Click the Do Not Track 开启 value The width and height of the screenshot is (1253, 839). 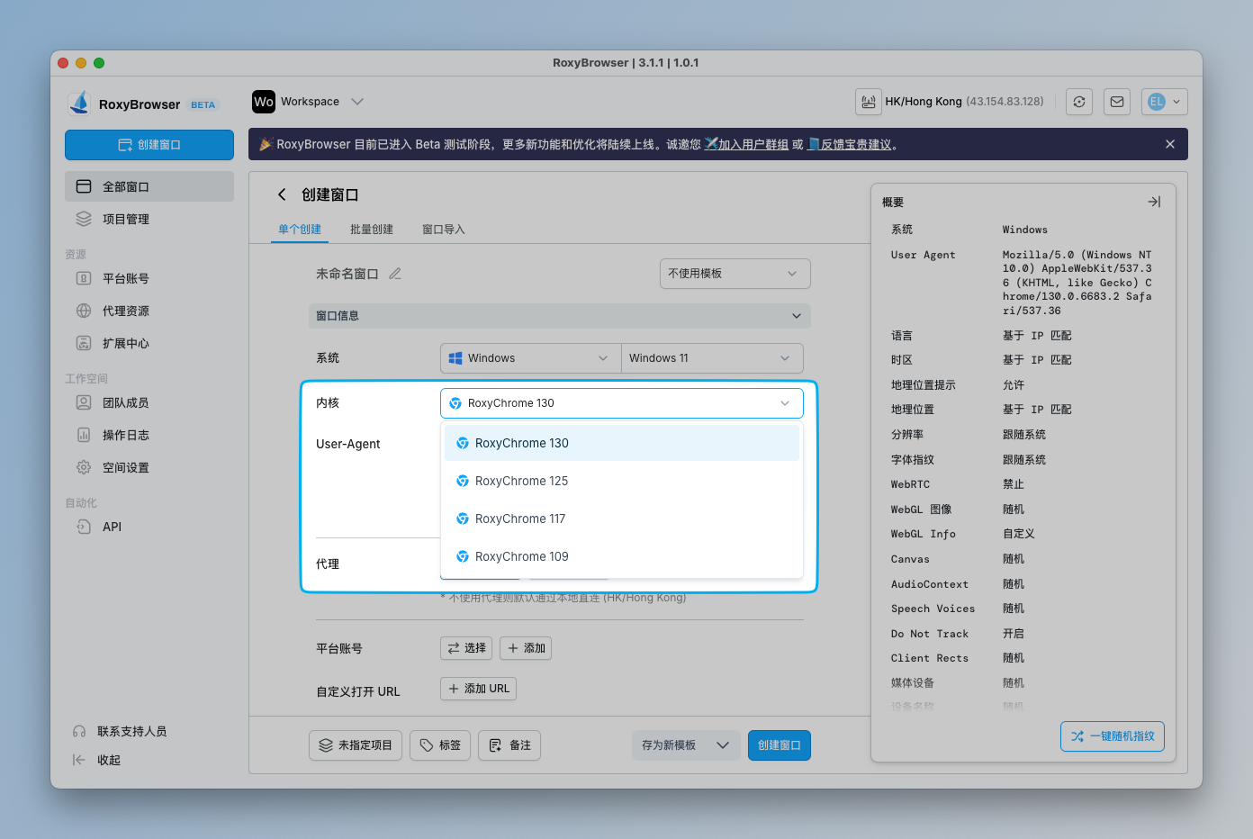(1014, 634)
